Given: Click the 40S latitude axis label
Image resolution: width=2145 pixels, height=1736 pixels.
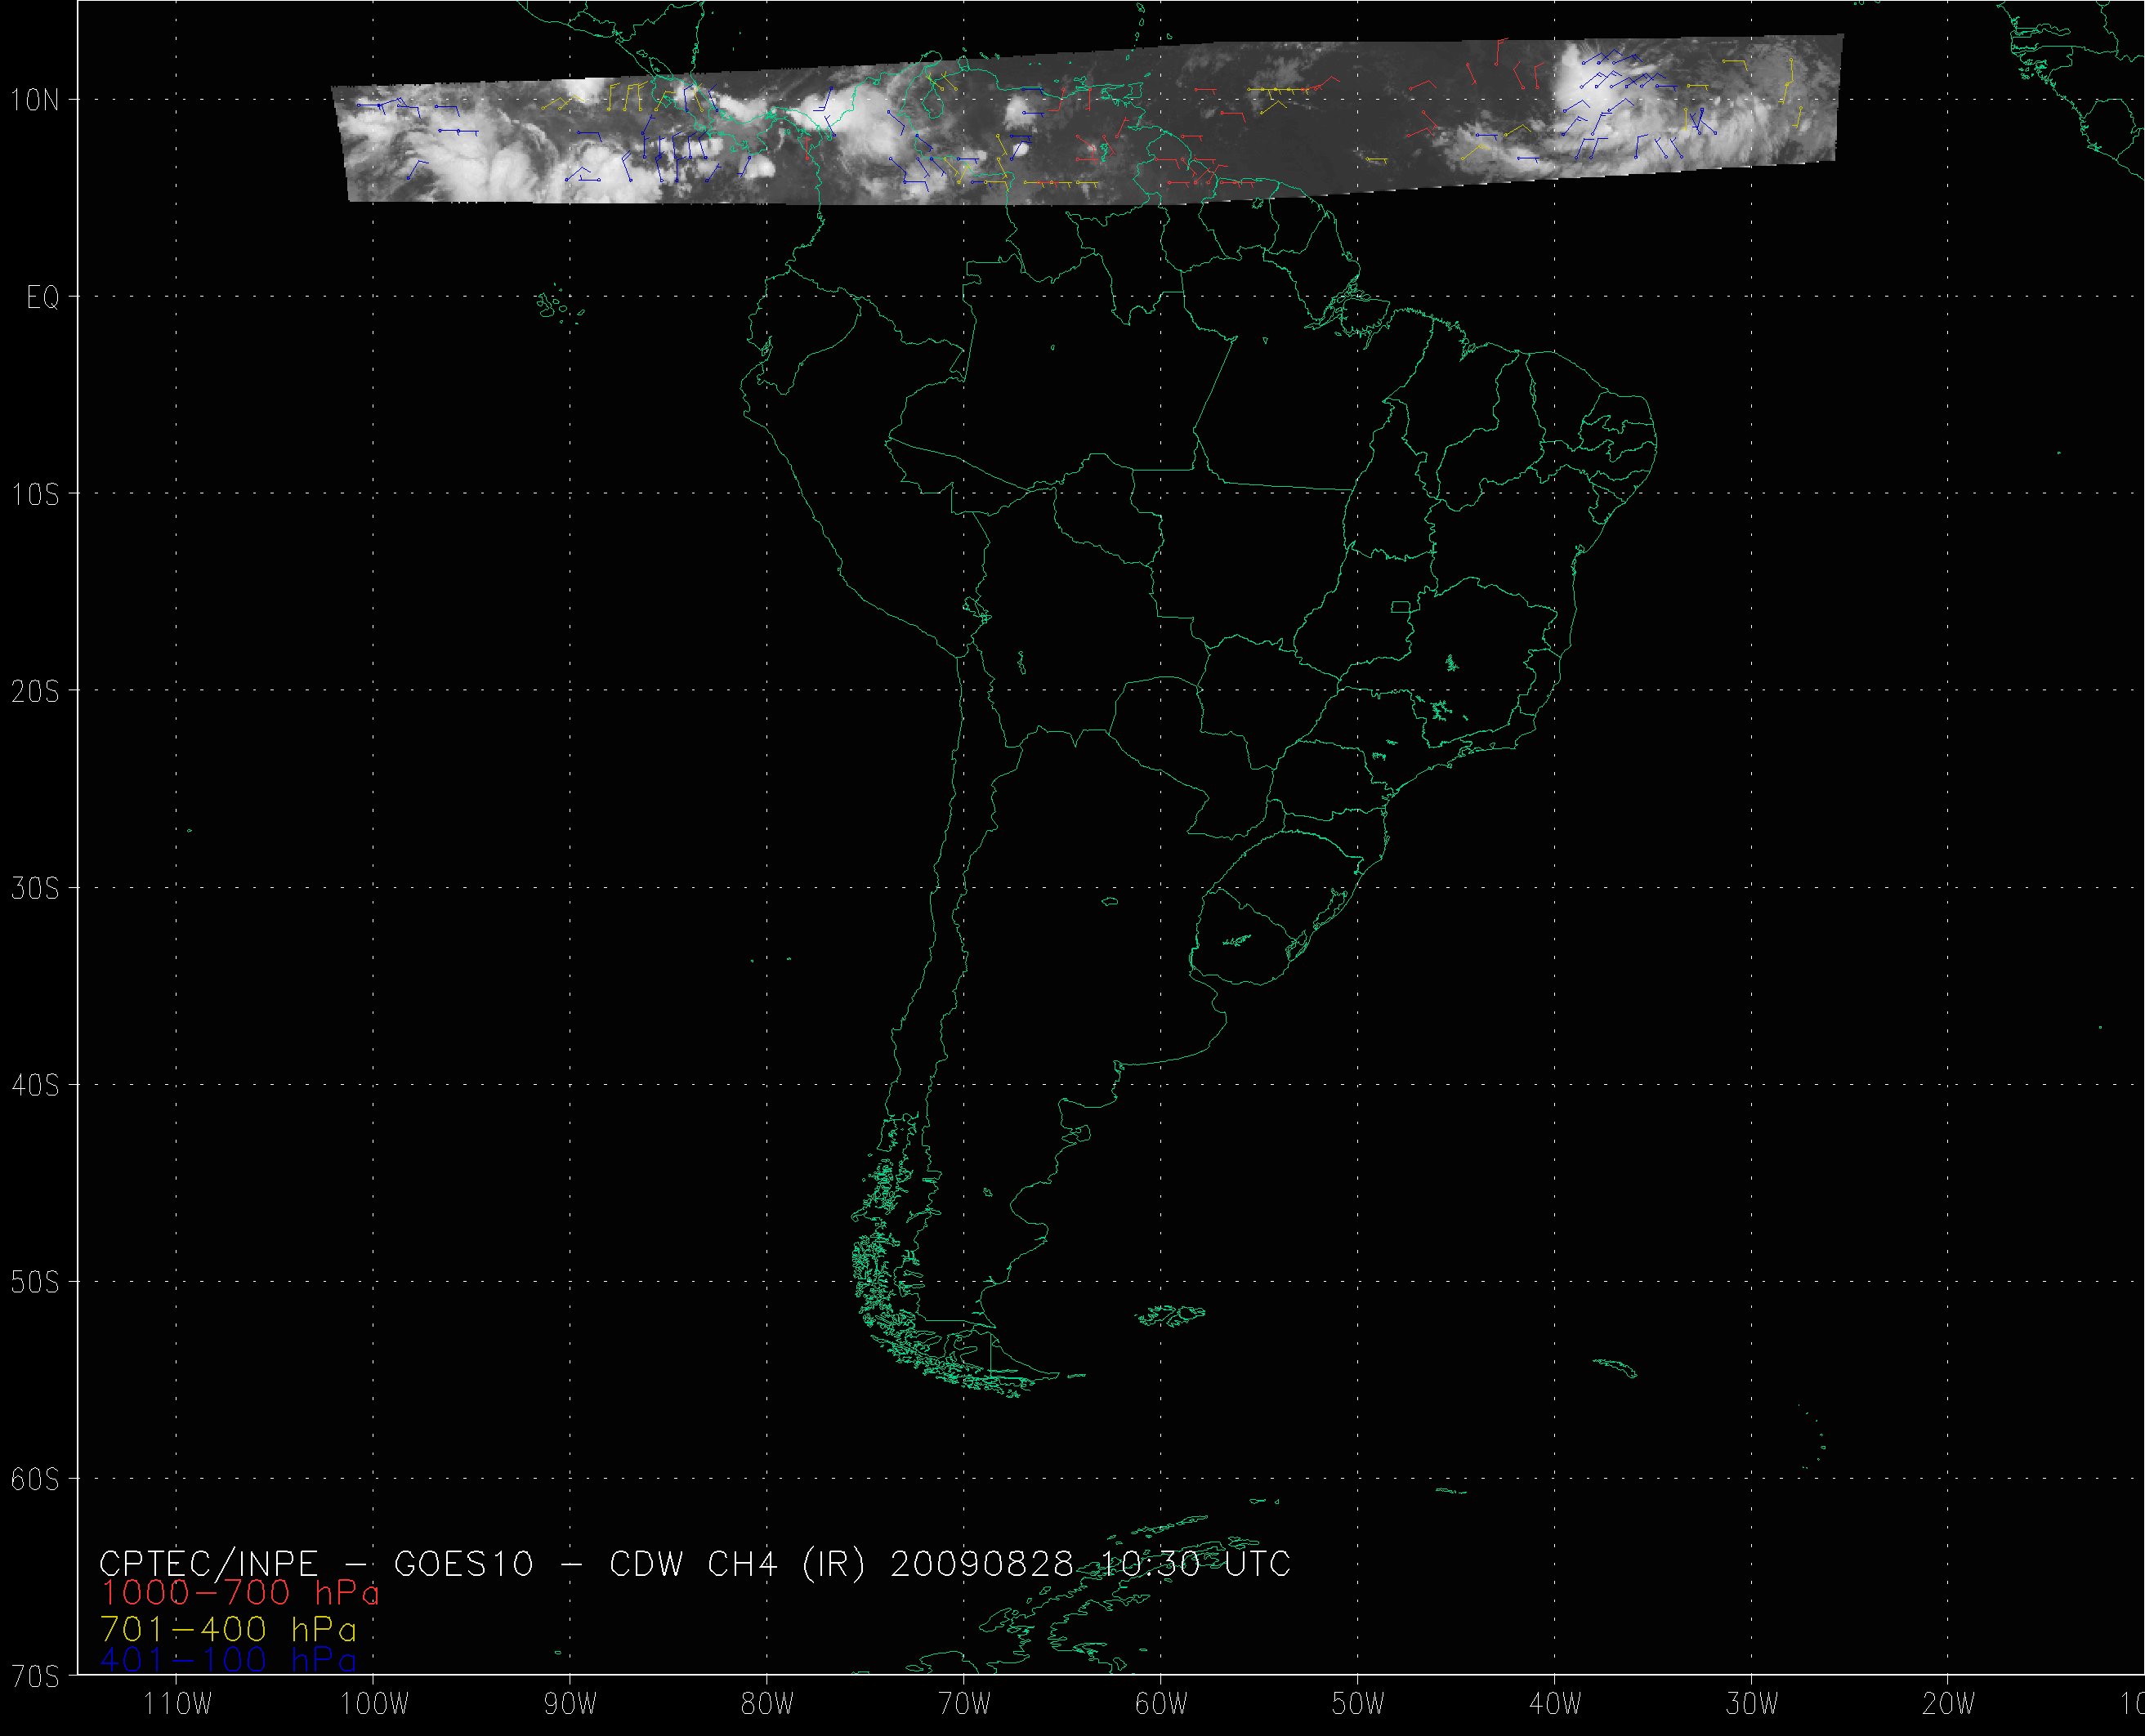Looking at the screenshot, I should pyautogui.click(x=35, y=1085).
